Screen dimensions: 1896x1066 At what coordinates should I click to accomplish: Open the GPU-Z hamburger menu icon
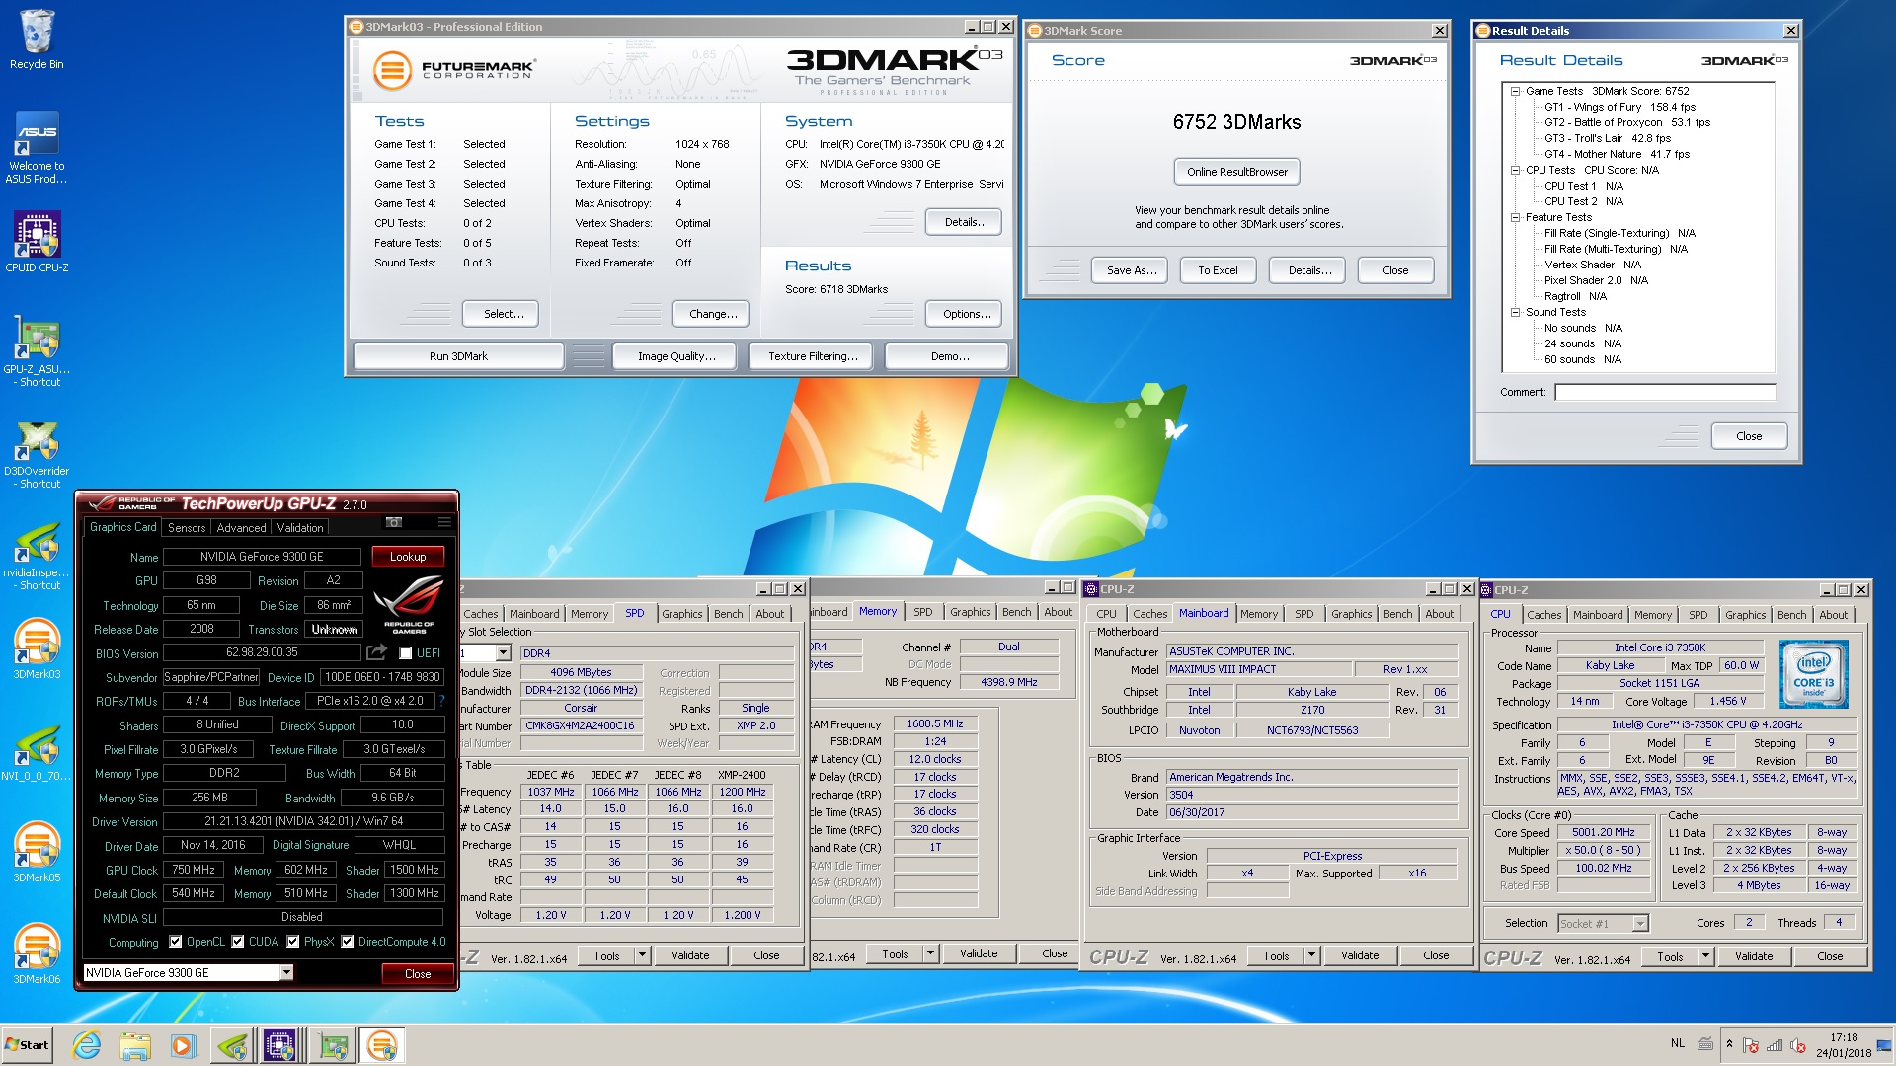[444, 522]
